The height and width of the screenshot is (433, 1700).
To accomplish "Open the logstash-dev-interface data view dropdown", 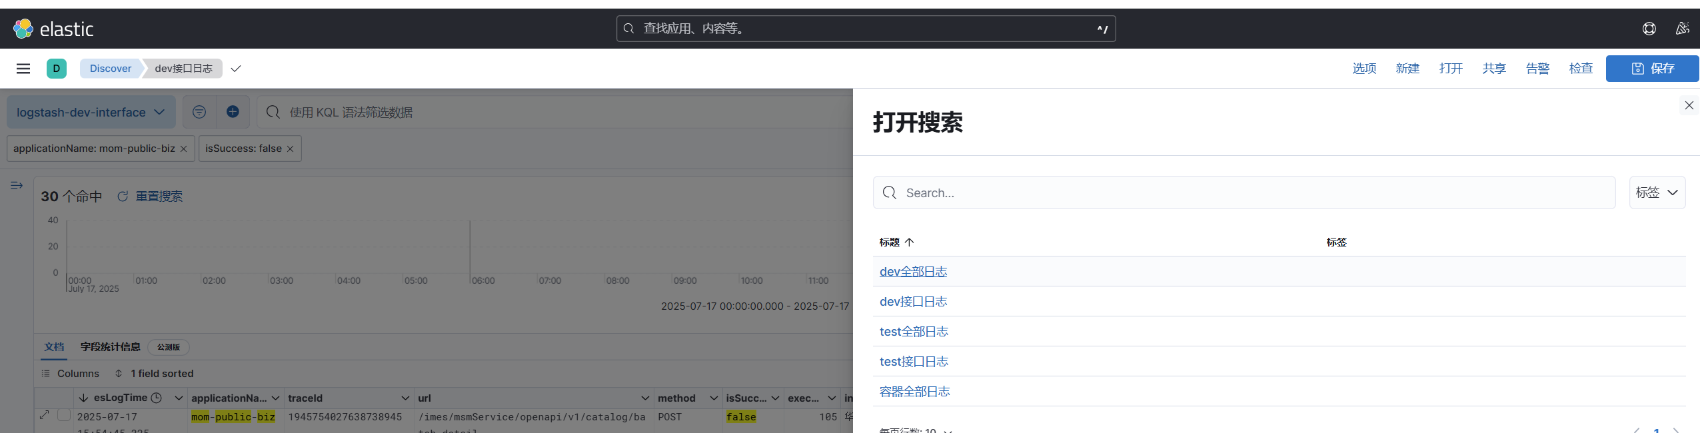I will click(x=91, y=112).
